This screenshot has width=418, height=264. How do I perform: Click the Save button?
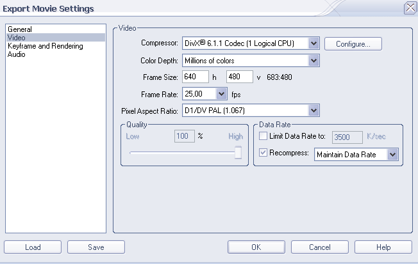coord(96,247)
